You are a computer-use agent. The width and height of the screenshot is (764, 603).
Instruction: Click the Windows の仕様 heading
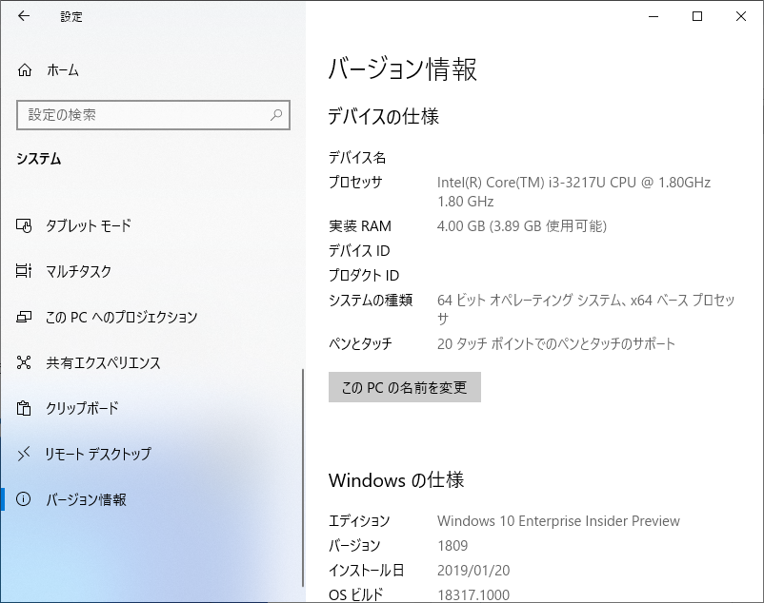[x=396, y=480]
